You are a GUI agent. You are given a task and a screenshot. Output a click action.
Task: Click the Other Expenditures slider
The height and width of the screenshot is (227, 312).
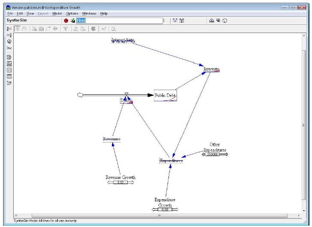pos(214,154)
